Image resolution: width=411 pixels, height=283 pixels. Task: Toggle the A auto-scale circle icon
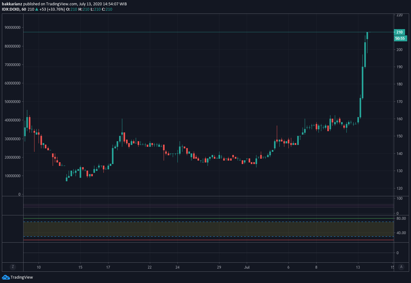coord(401,267)
